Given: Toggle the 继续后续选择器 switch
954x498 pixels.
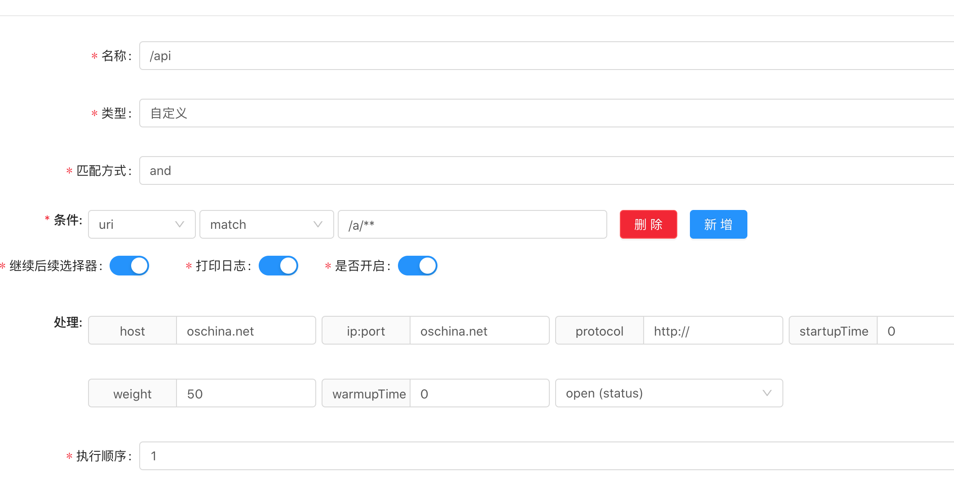Looking at the screenshot, I should [x=129, y=266].
